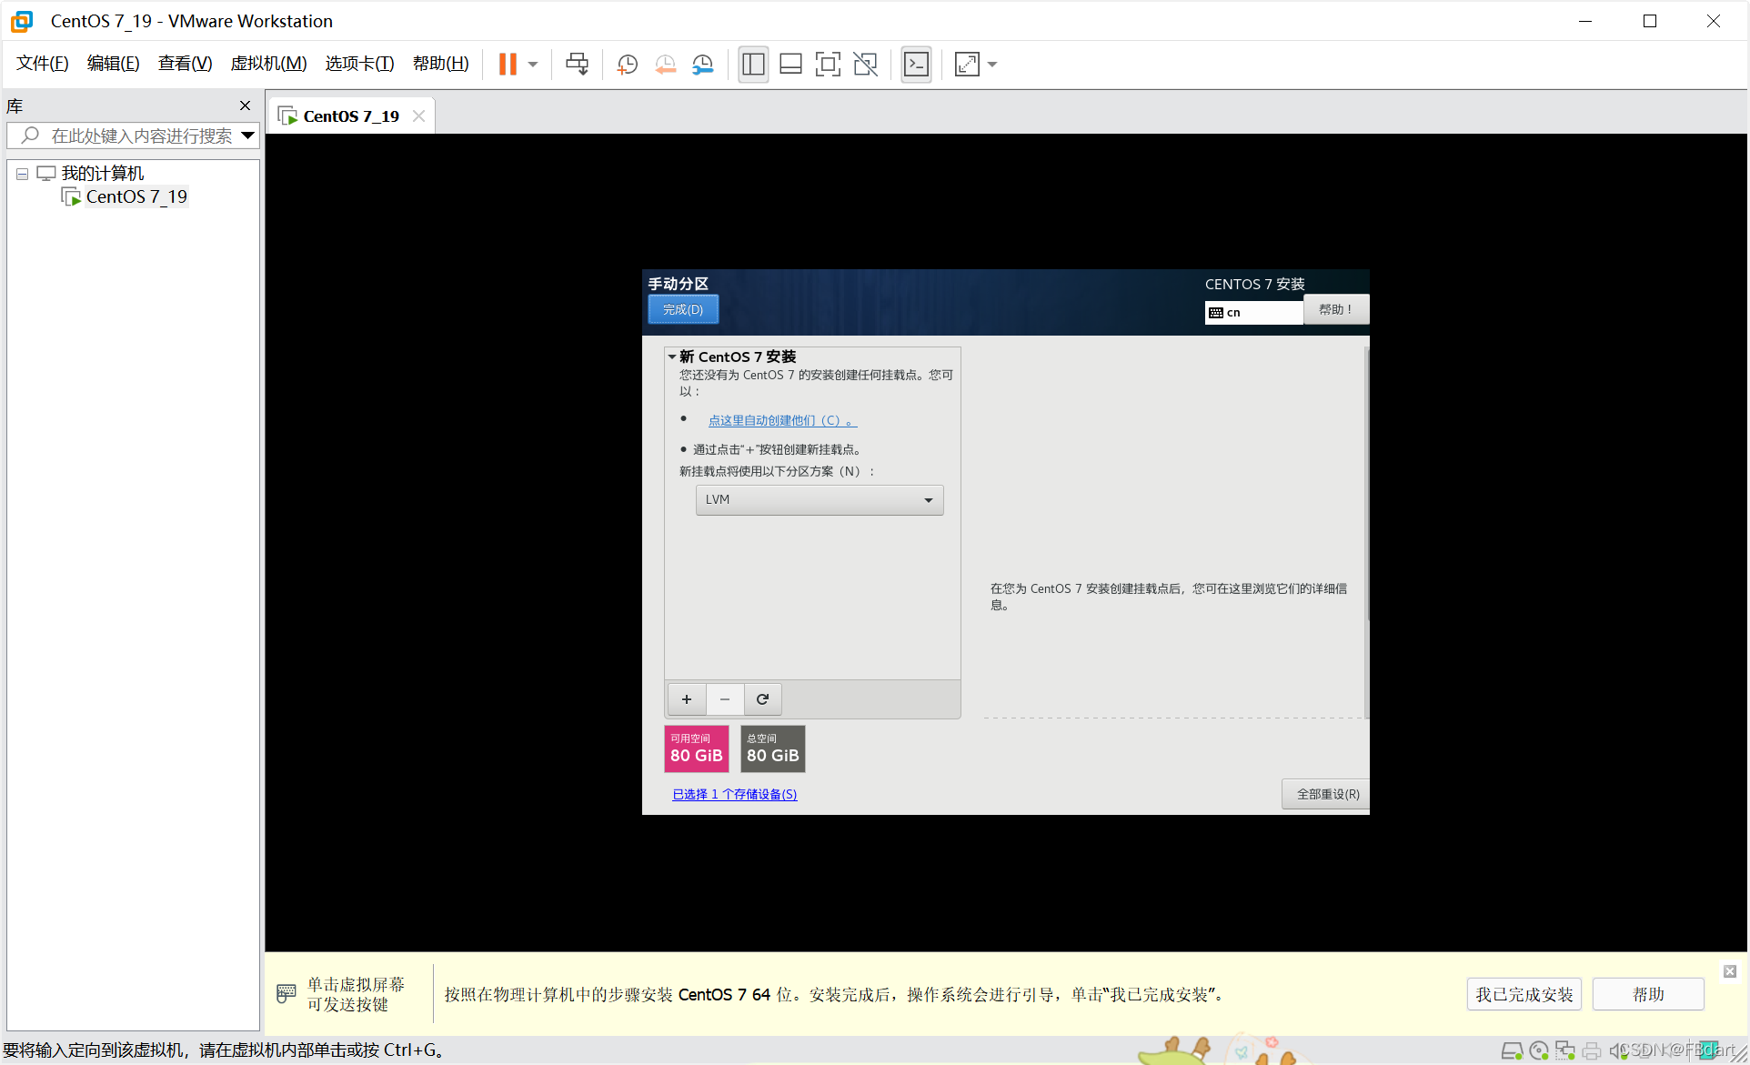
Task: Open the pause button dropdown arrow
Action: coord(532,64)
